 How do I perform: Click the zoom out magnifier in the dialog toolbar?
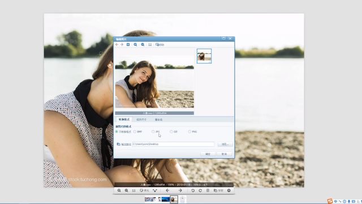(143, 45)
